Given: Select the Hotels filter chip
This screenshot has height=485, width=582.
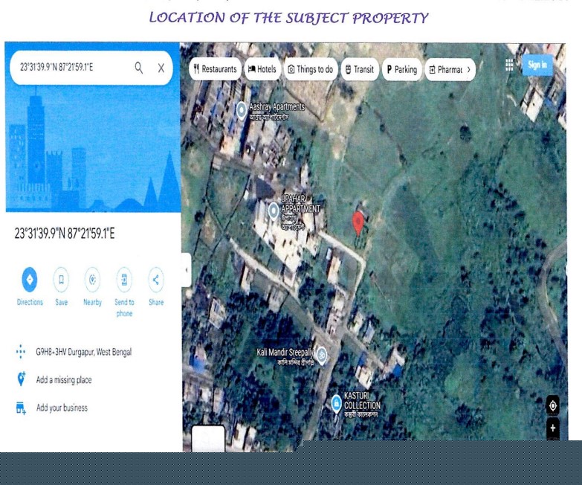Looking at the screenshot, I should pyautogui.click(x=262, y=69).
